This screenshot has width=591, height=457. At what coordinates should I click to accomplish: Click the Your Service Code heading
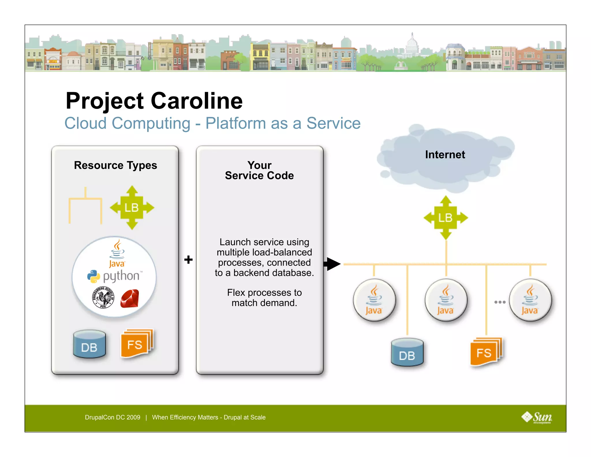pyautogui.click(x=259, y=170)
